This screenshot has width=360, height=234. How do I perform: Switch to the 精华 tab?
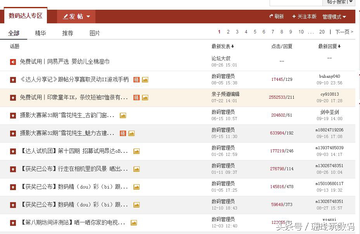click(40, 33)
